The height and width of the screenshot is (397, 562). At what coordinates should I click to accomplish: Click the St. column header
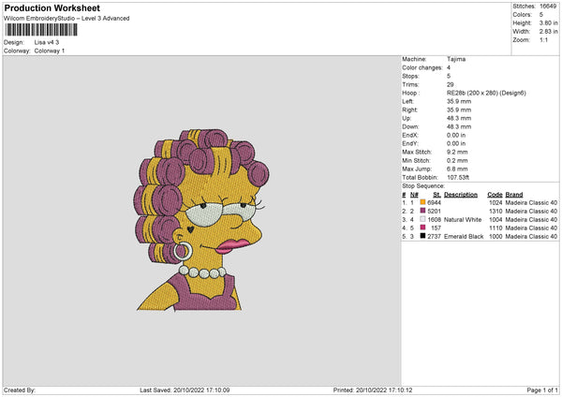point(436,195)
